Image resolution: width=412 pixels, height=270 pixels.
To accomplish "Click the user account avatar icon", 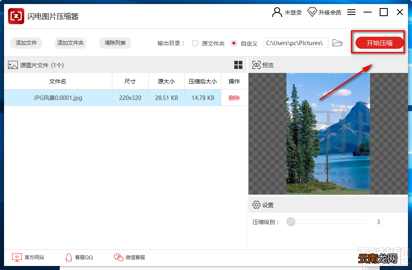I will click(x=277, y=12).
